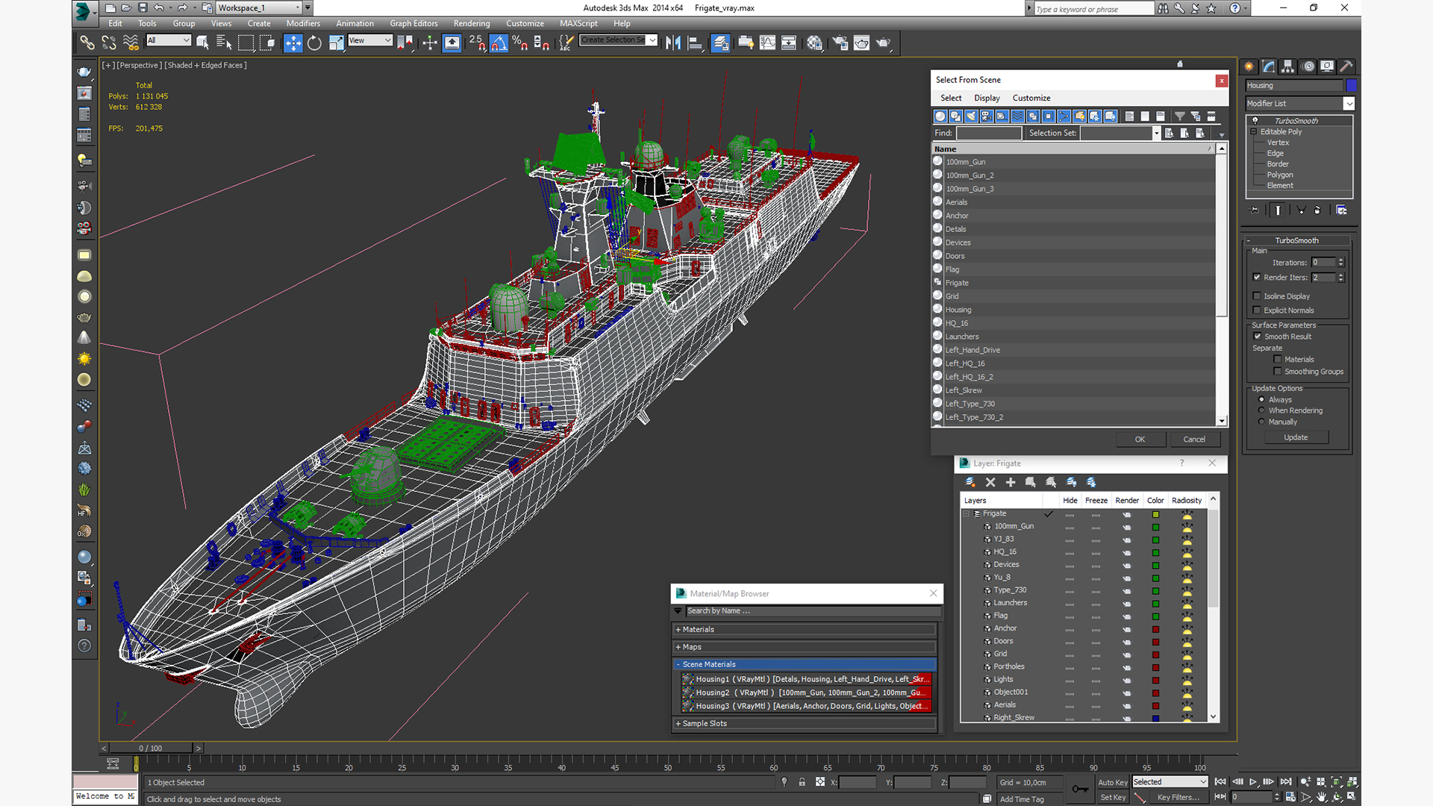Open Customize menu in Select From Scene

(1031, 99)
